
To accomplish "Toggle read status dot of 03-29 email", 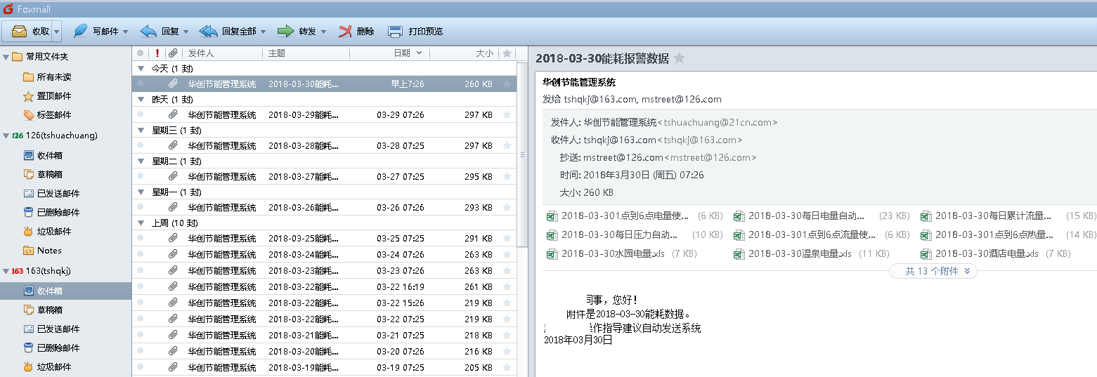I will click(141, 114).
